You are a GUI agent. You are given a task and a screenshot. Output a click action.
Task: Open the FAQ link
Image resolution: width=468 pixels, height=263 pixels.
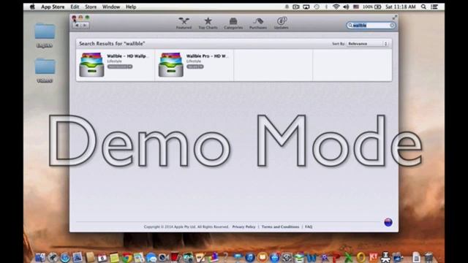coord(309,226)
